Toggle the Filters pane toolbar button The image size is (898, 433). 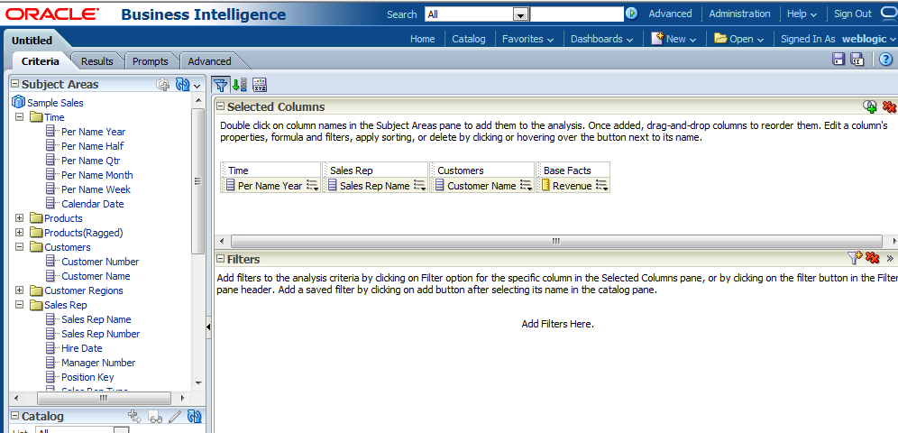(220, 85)
